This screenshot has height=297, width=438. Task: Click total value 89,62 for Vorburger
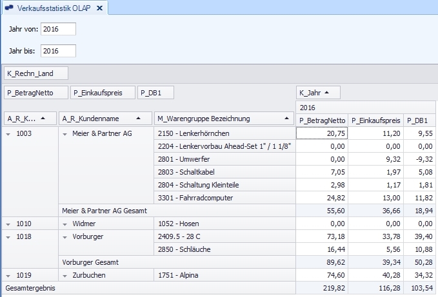[x=322, y=262]
